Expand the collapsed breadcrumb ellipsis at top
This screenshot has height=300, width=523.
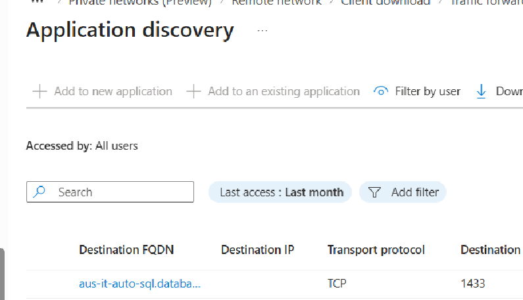pos(37,3)
